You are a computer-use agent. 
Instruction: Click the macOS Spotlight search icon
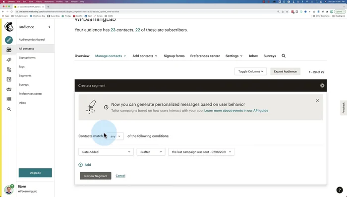coord(316,1)
